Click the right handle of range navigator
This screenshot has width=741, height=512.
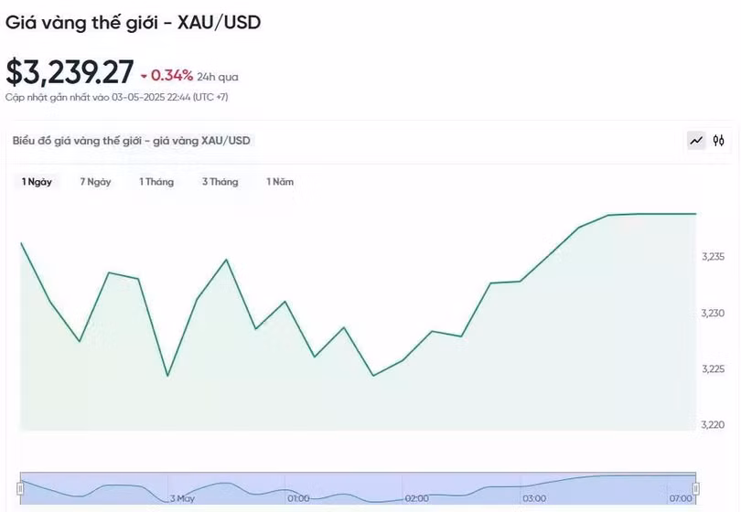[696, 488]
